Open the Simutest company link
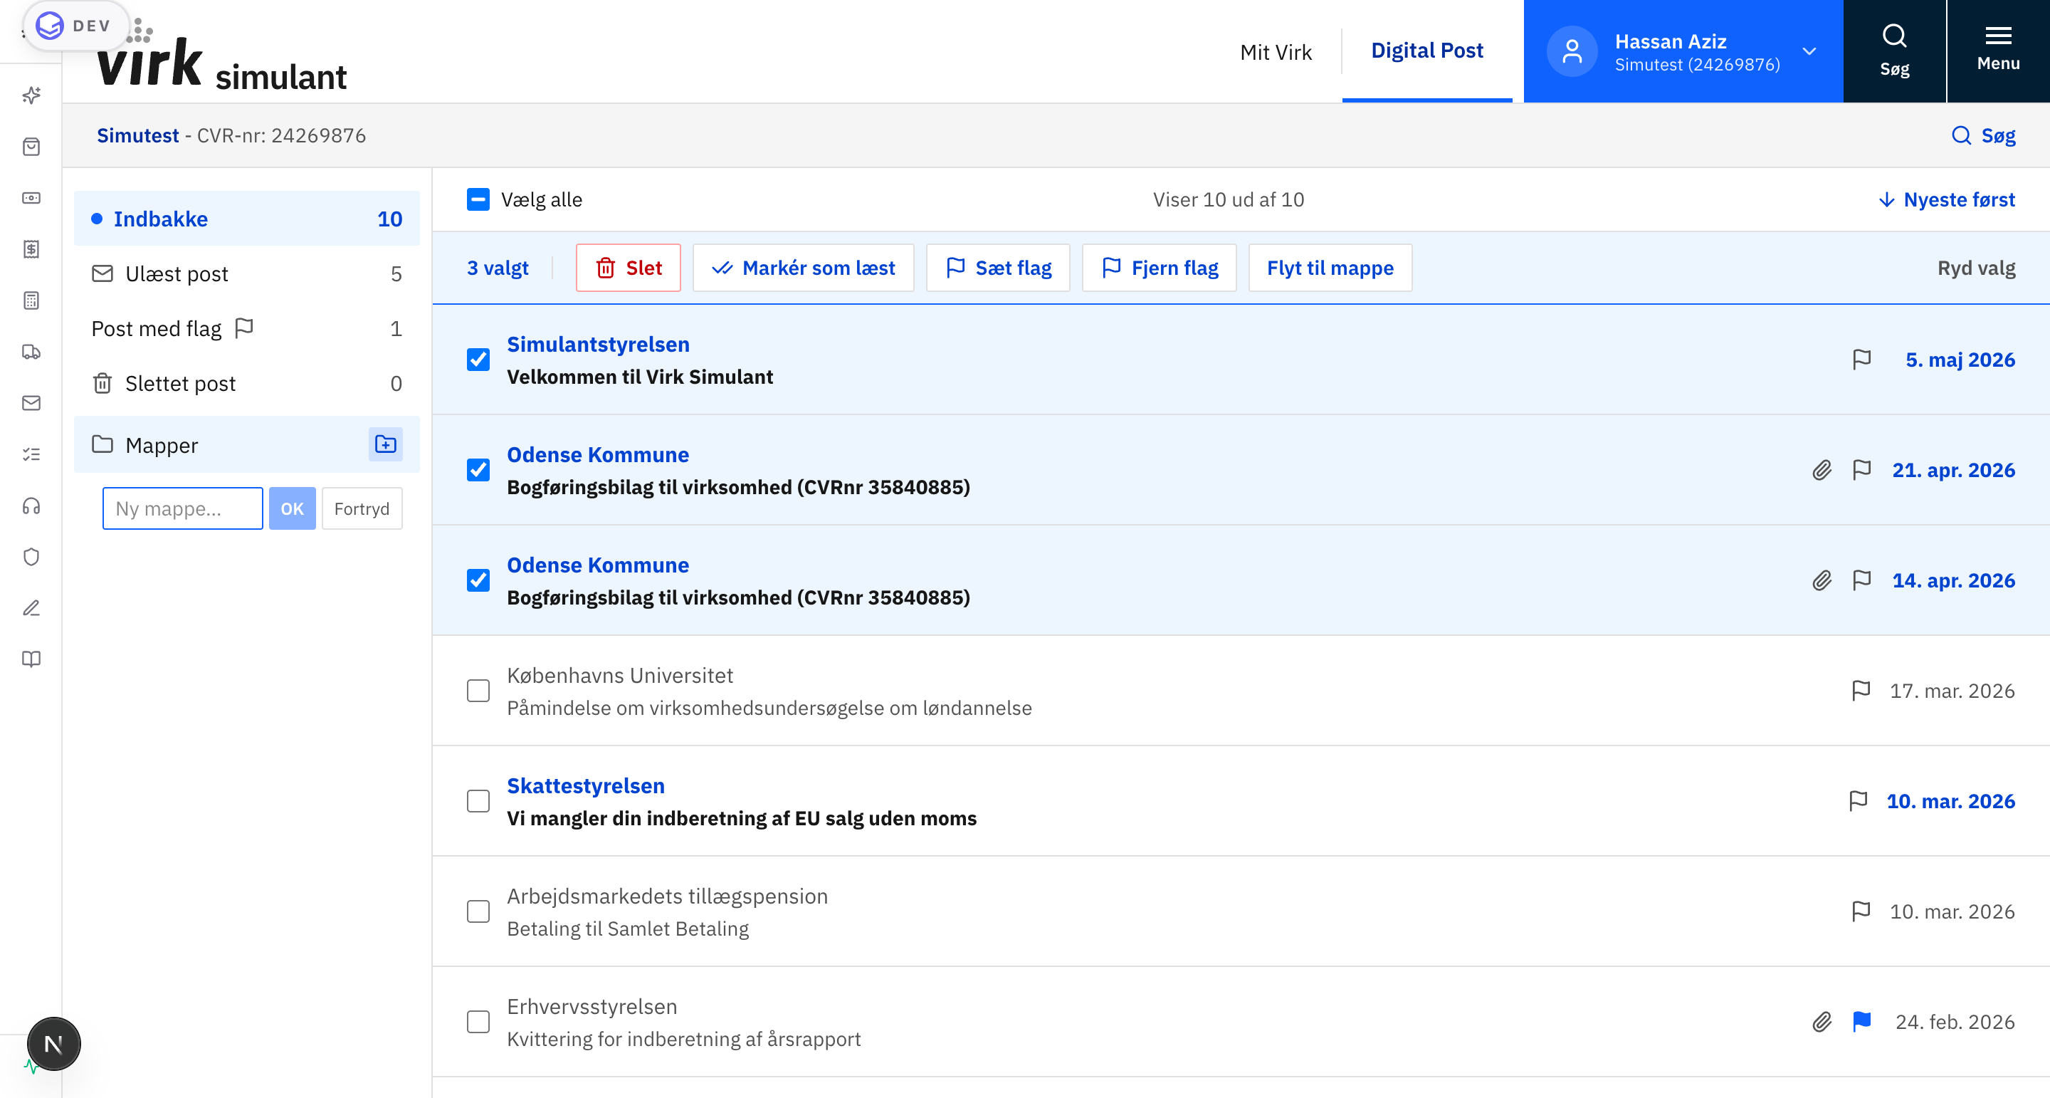This screenshot has width=2050, height=1098. tap(137, 135)
